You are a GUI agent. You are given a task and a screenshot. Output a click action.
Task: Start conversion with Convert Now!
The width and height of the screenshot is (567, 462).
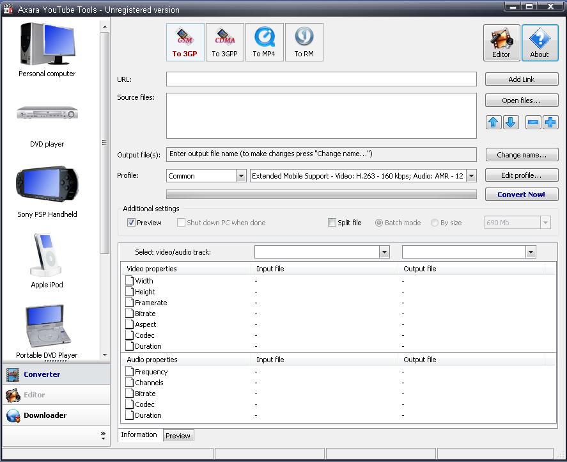point(522,195)
